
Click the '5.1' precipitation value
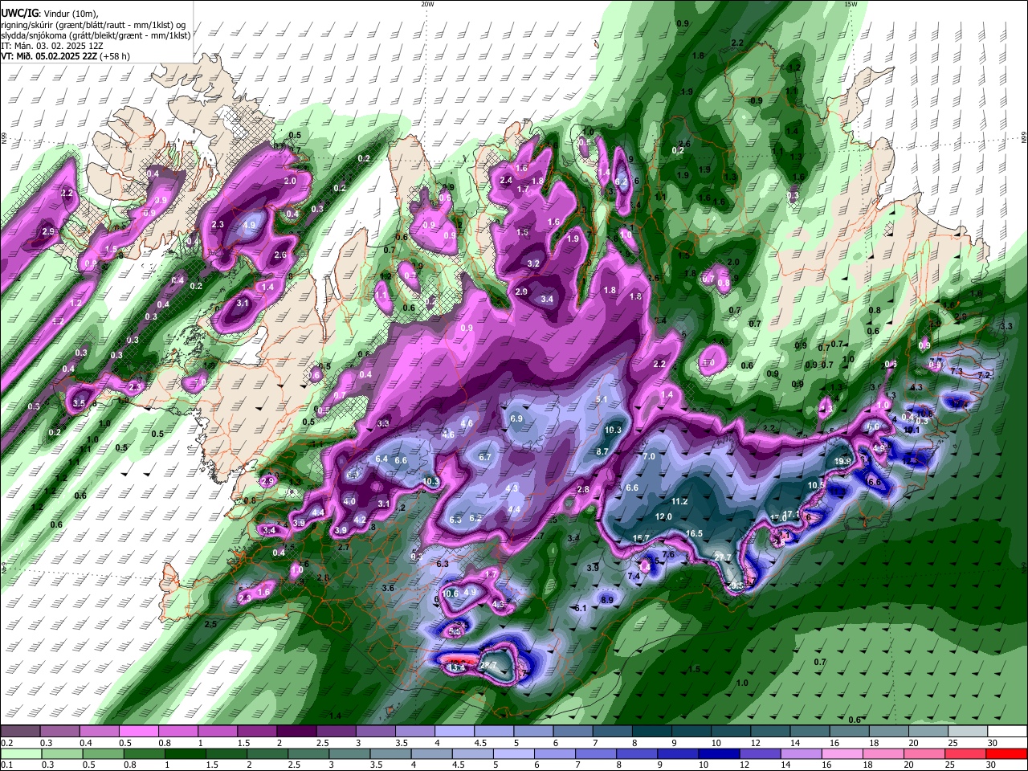pos(602,399)
